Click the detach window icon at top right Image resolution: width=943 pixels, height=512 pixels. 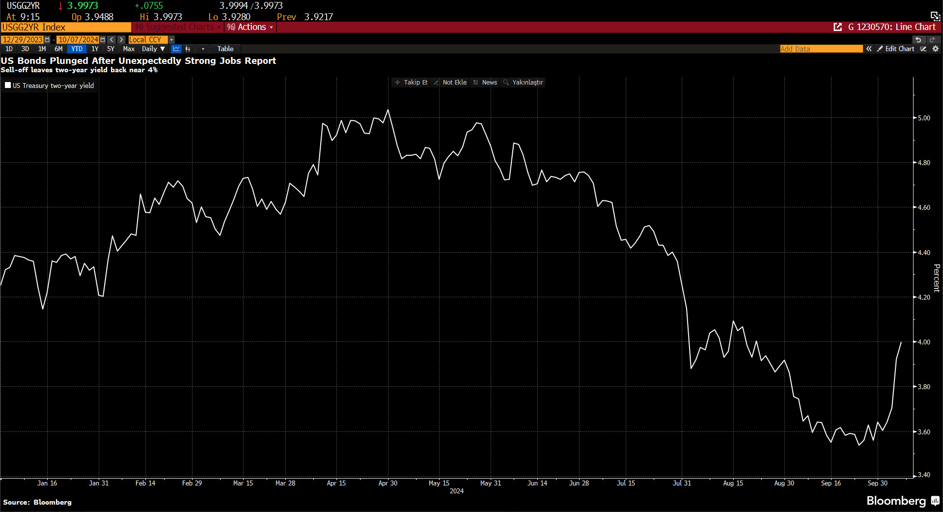935,16
